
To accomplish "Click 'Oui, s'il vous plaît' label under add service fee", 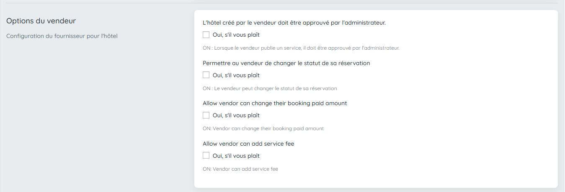I will click(236, 156).
